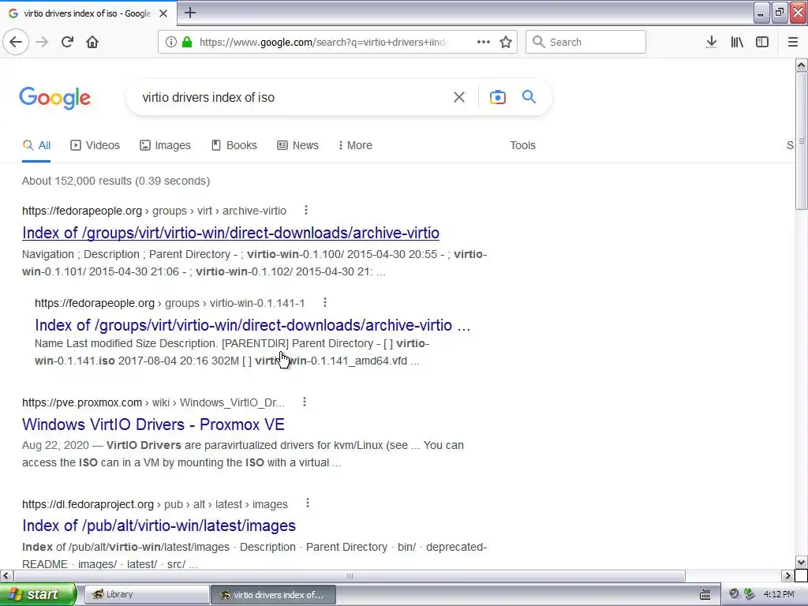The width and height of the screenshot is (808, 606).
Task: Click the vertical scrollbar down arrow
Action: tap(801, 562)
